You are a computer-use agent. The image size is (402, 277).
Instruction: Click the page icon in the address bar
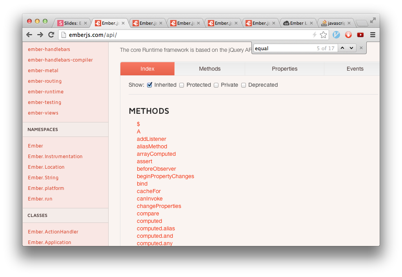tap(64, 35)
